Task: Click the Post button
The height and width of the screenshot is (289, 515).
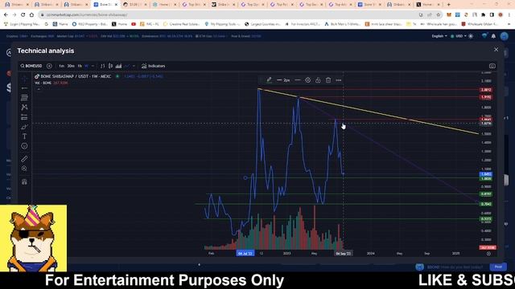Action: tap(498, 267)
